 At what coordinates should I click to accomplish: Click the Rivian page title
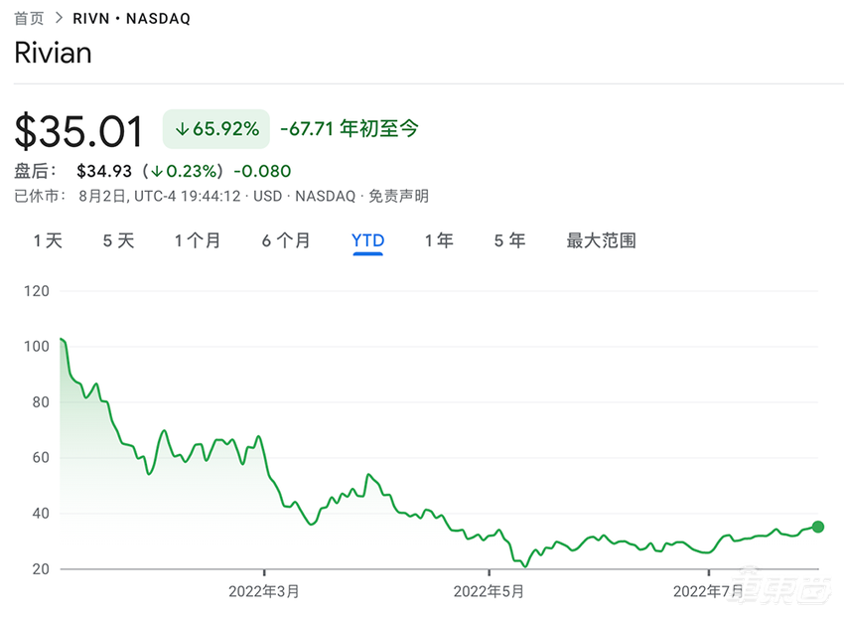pos(52,53)
